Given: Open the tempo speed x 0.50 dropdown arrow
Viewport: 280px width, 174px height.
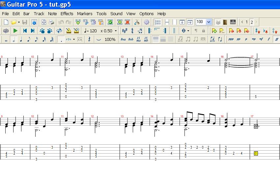Looking at the screenshot, I should (116, 31).
